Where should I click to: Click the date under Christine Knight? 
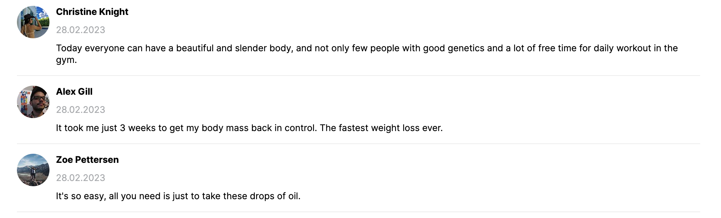[x=81, y=30]
